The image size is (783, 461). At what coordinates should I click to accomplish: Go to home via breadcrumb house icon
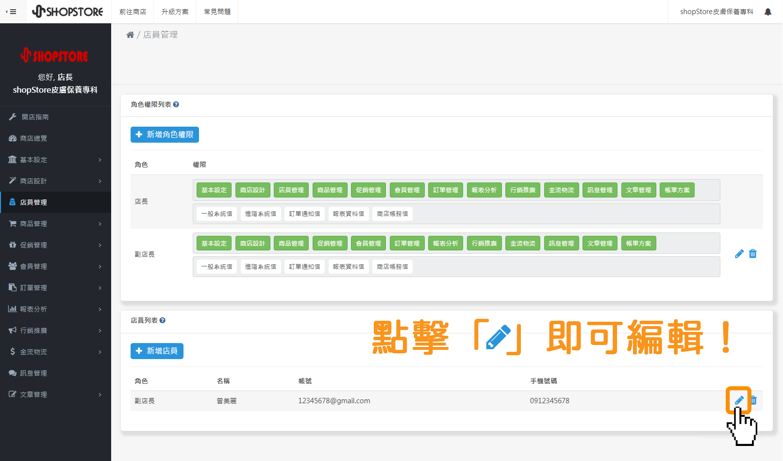[x=130, y=34]
